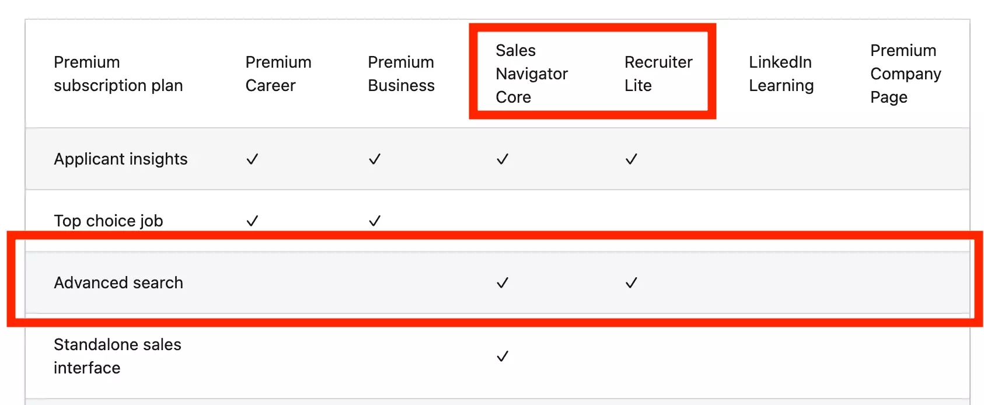Click the Top choice job checkmark under Premium Business
This screenshot has height=405, width=984.
(375, 221)
